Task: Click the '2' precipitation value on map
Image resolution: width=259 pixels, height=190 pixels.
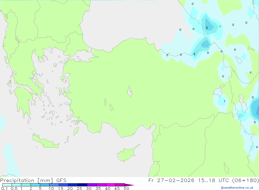Action: [x=195, y=54]
